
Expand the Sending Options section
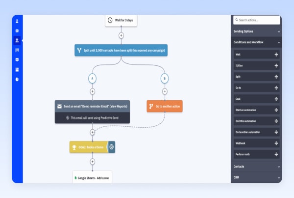(256, 31)
